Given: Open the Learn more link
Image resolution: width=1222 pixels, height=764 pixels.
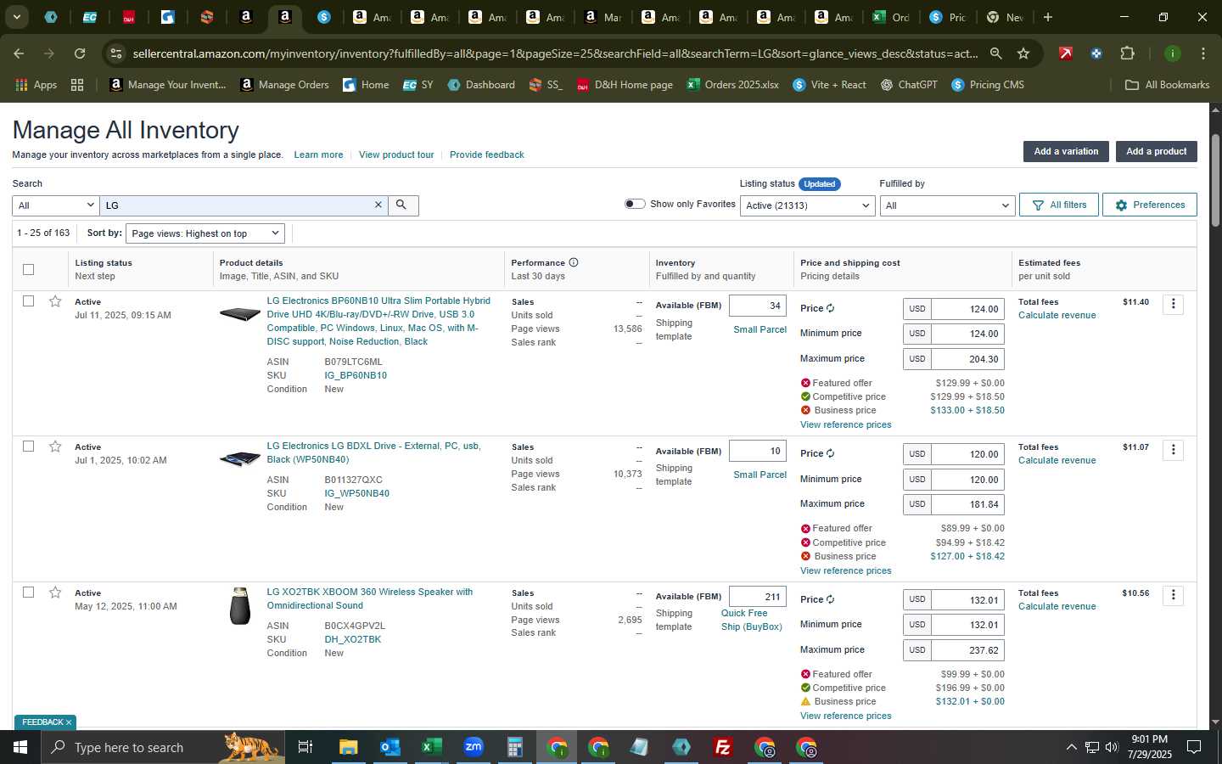Looking at the screenshot, I should click(318, 154).
